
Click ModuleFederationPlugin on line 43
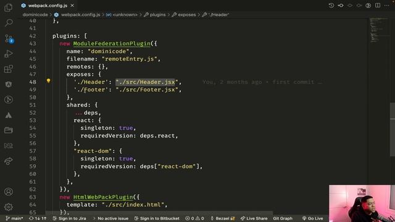coord(112,44)
